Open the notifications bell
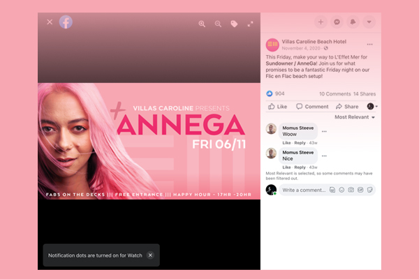Screen dimensions: 419x279 (x=353, y=22)
